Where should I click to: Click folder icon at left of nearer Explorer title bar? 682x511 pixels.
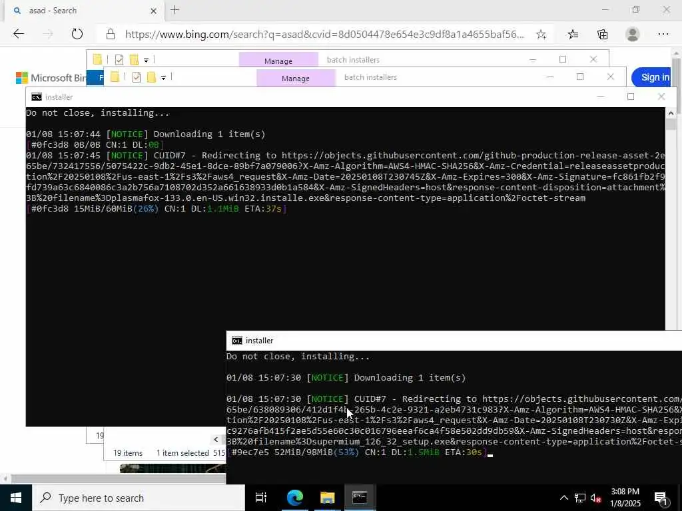pos(115,77)
